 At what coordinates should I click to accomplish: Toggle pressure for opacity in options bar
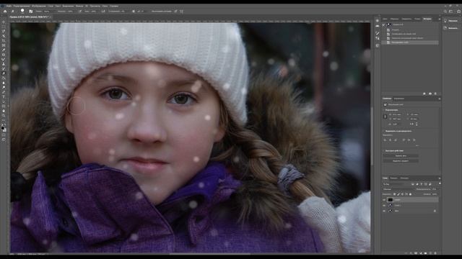point(80,12)
